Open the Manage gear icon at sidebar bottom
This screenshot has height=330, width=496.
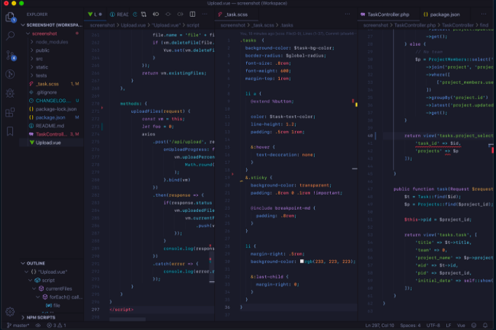click(10, 312)
